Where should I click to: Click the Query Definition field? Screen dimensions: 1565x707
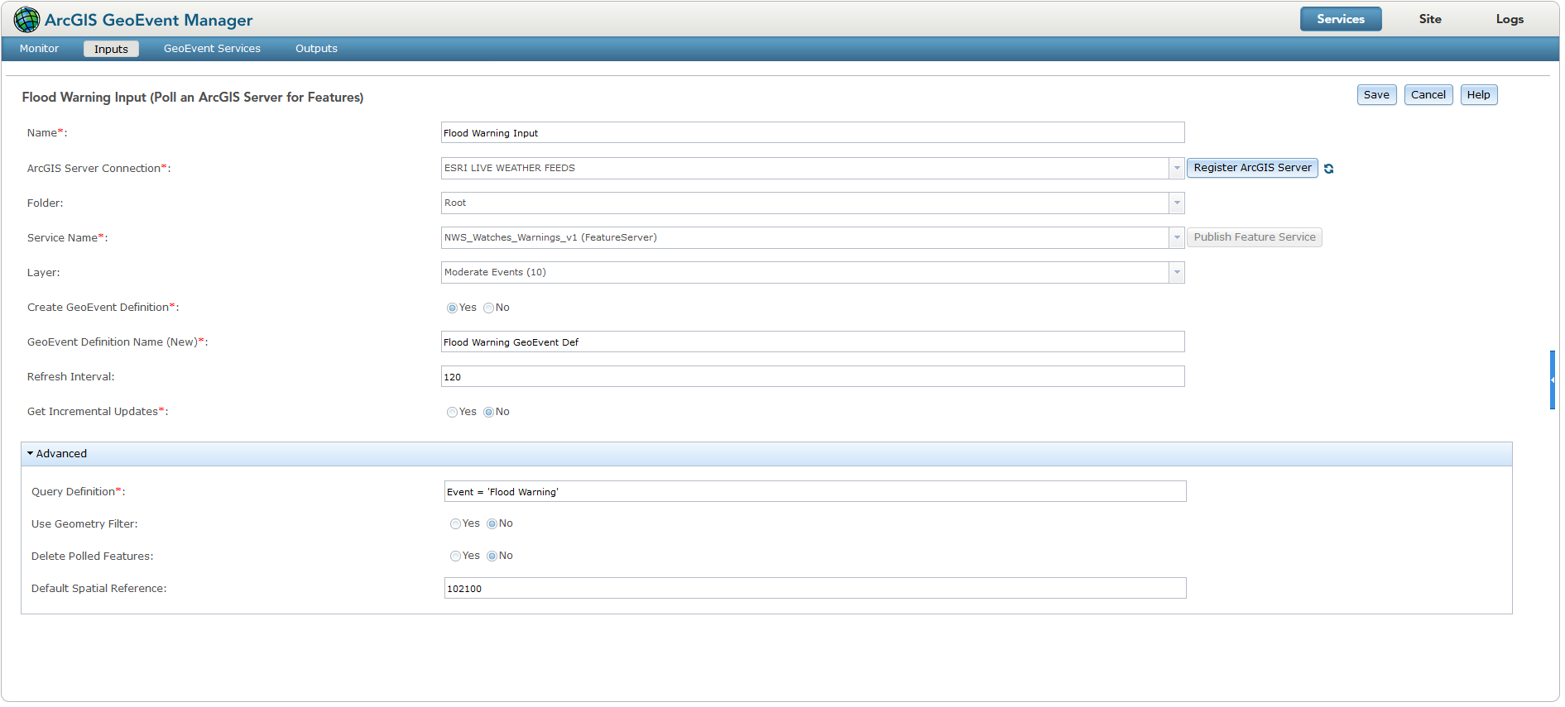(x=815, y=492)
